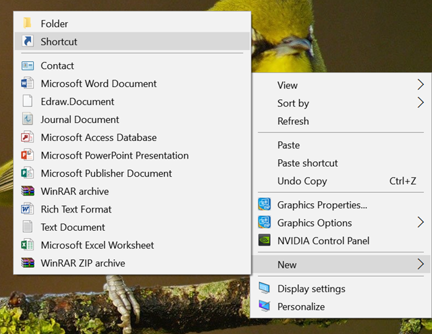Click the Microsoft Publisher Document icon
The image size is (432, 334).
(28, 173)
